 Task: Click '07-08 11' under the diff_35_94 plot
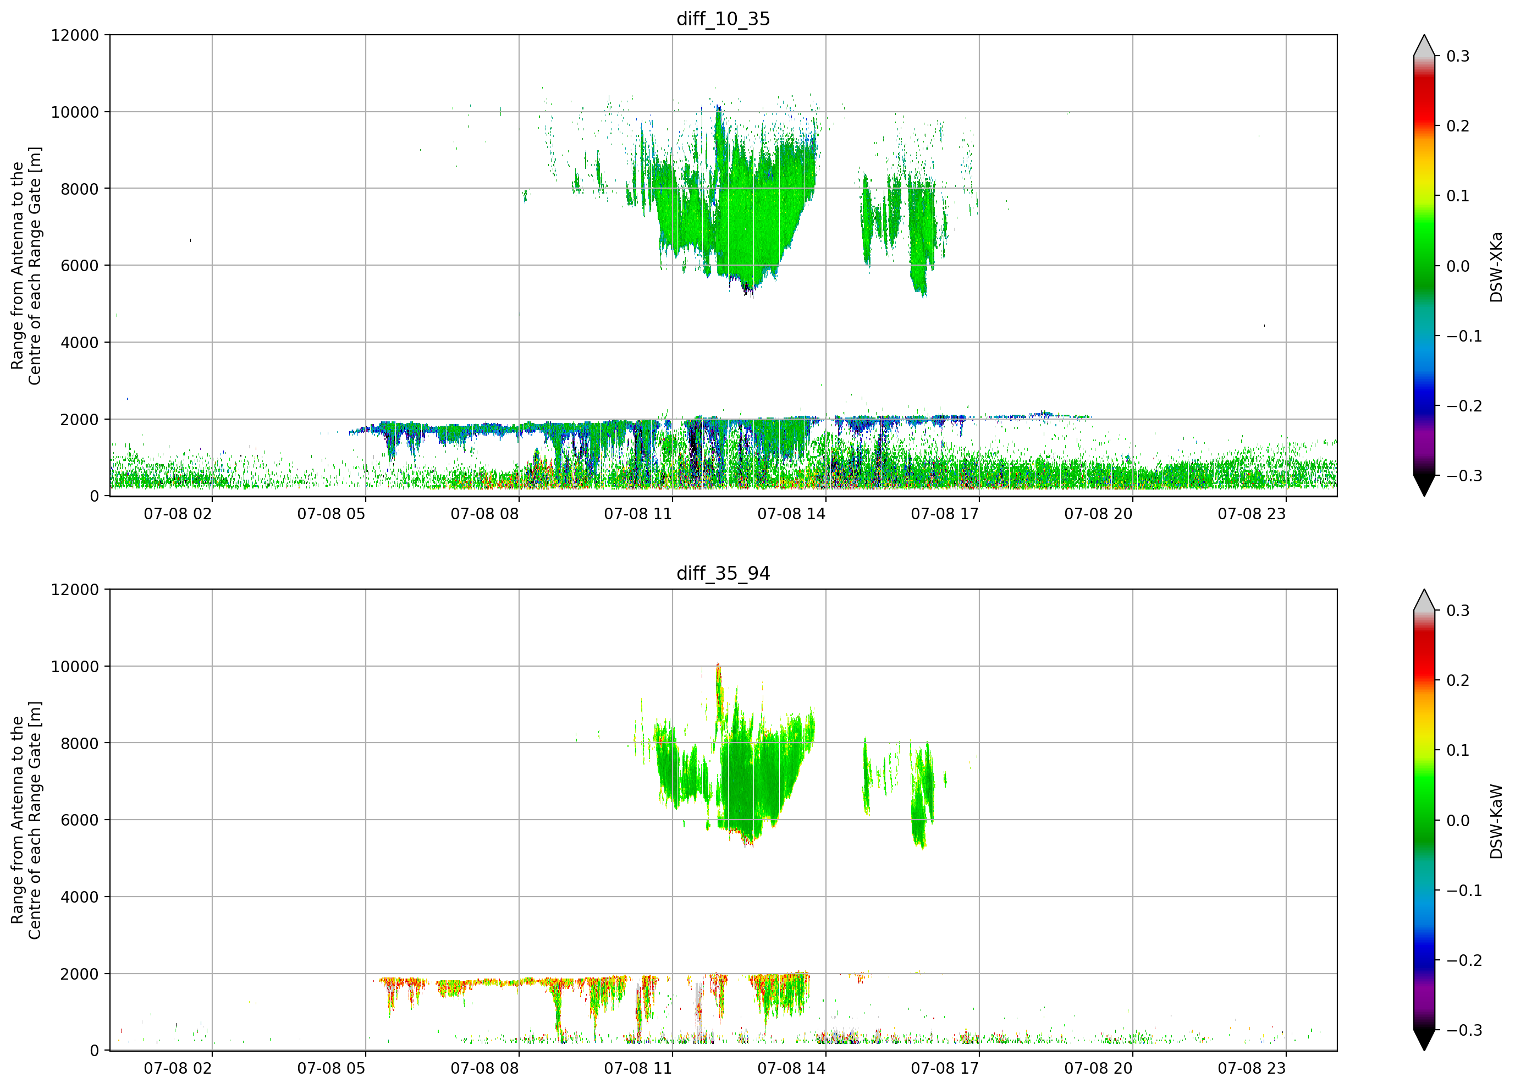tap(638, 1069)
